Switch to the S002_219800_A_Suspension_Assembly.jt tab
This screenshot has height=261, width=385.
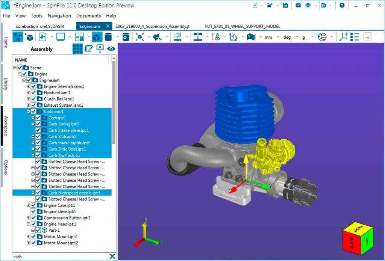click(x=153, y=26)
